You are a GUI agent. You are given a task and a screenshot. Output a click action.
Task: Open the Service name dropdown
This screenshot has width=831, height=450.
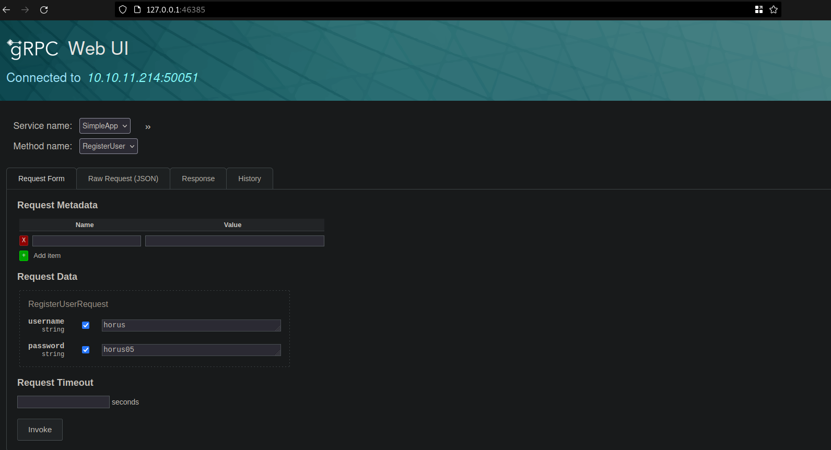105,126
